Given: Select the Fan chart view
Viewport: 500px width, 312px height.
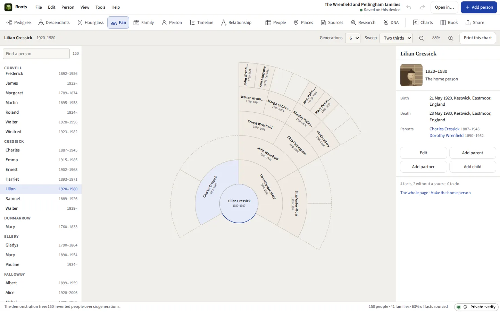Looking at the screenshot, I should (118, 23).
